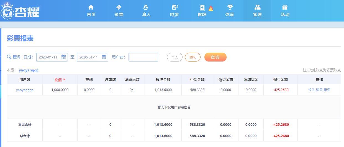Select the 个人 filter option
This screenshot has width=344, height=147.
[175, 57]
